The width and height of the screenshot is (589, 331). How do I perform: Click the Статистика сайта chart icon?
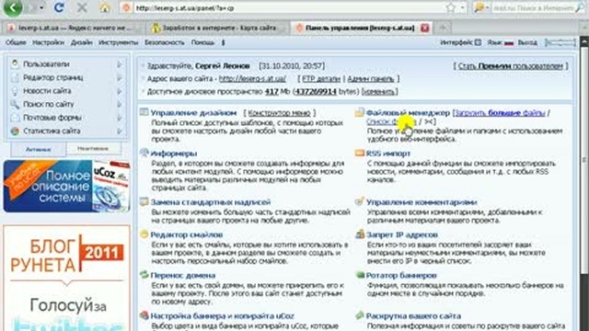click(x=15, y=131)
